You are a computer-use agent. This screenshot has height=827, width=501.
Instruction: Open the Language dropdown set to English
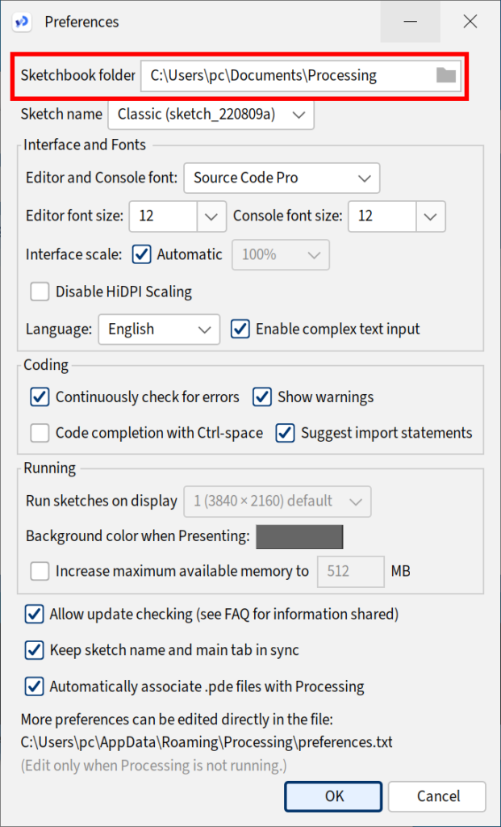[x=159, y=330]
